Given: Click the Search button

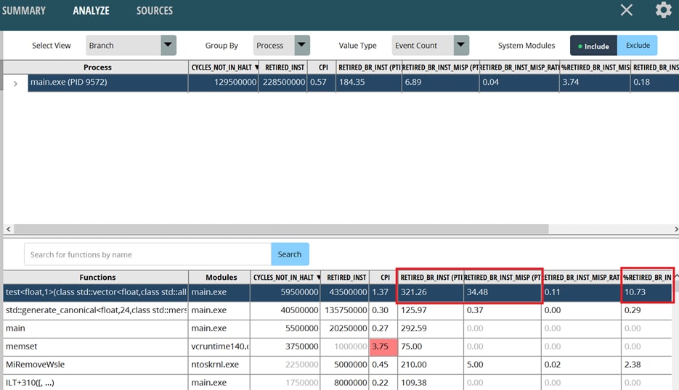Looking at the screenshot, I should coord(290,254).
